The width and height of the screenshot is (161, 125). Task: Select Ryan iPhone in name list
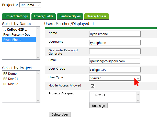[12, 40]
